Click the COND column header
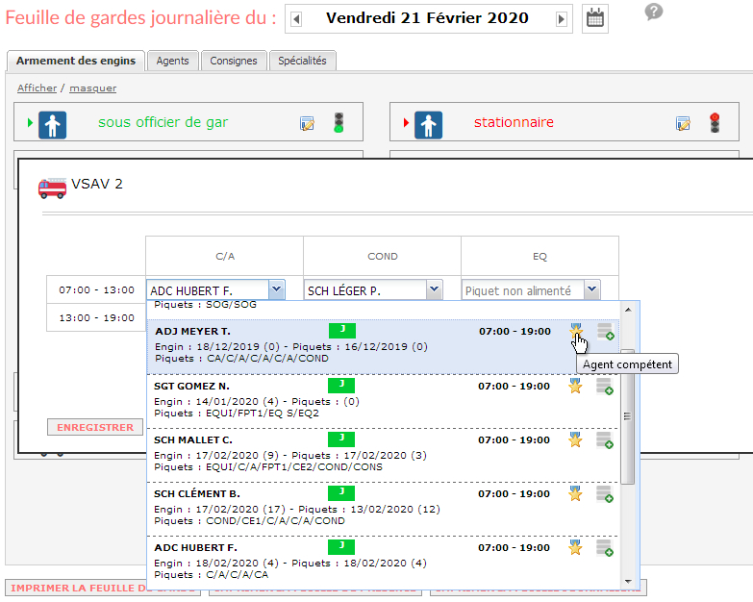Screen dimensions: 753x602 click(x=382, y=257)
